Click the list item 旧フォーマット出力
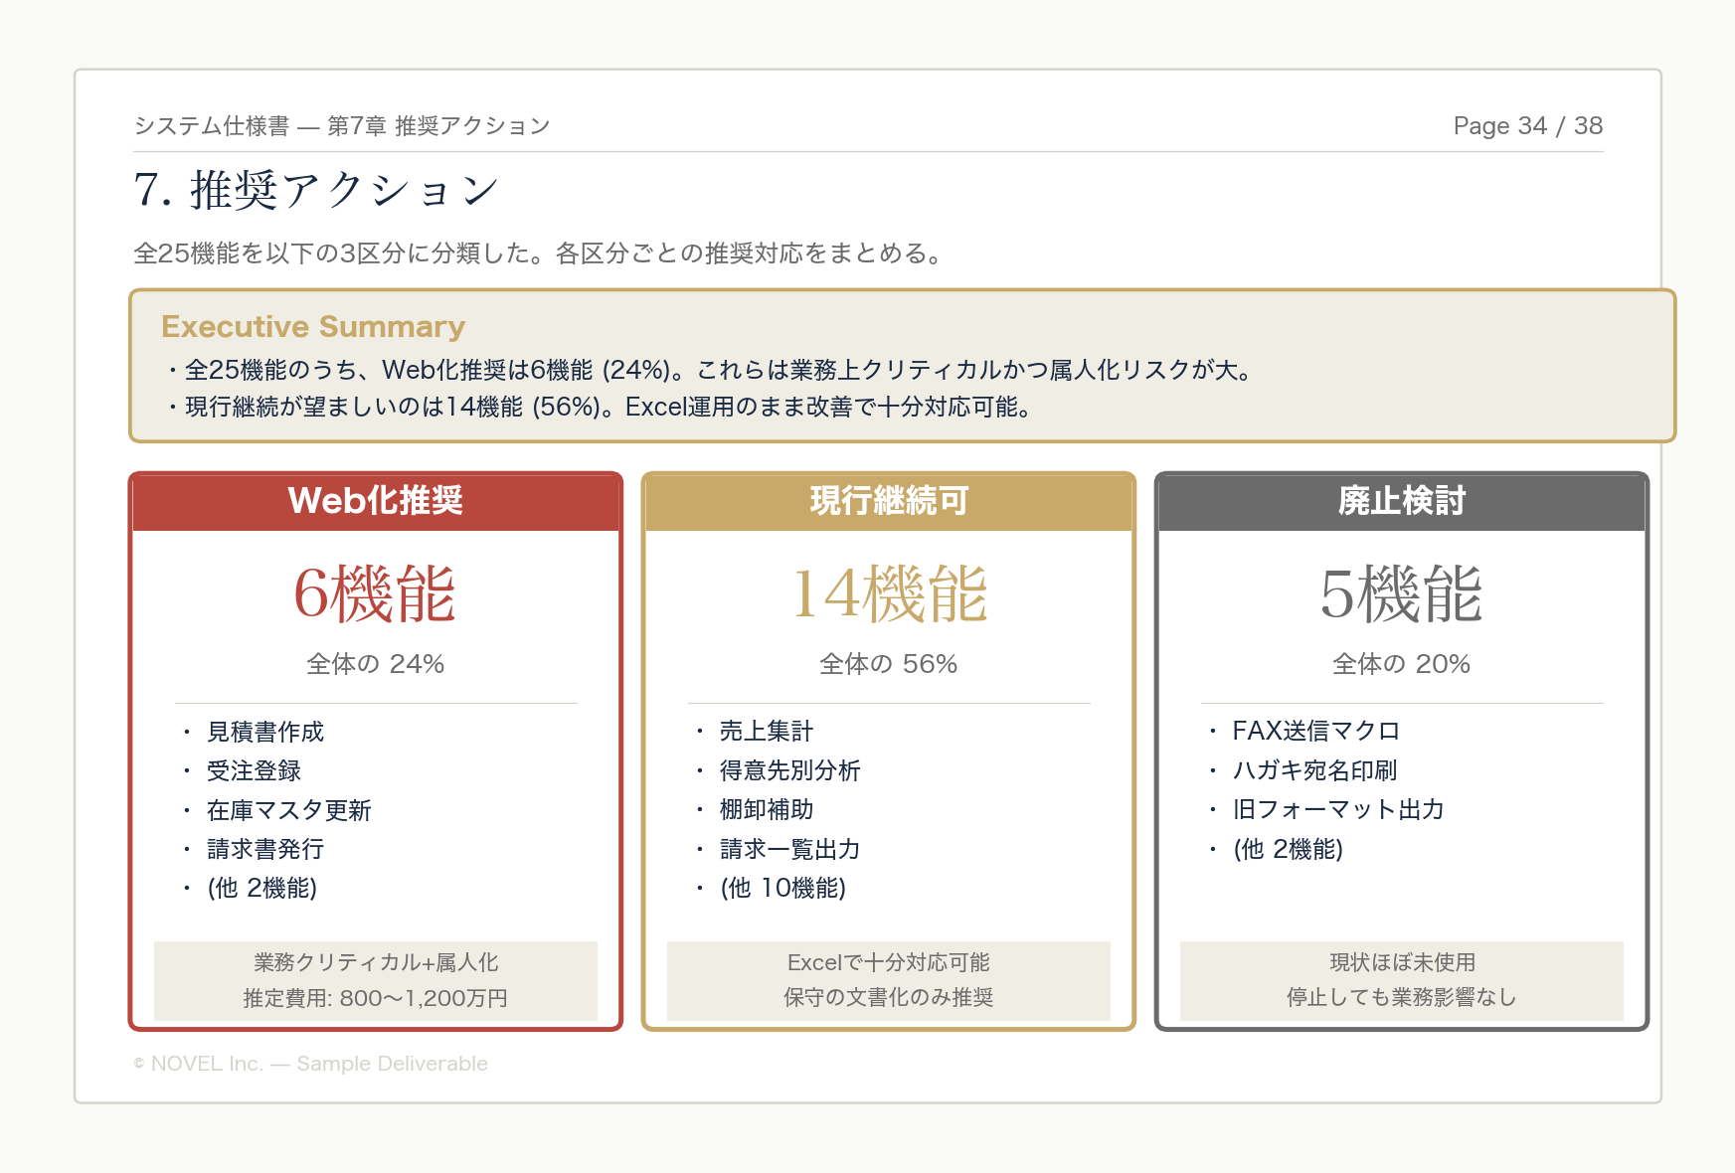1735x1173 pixels. [x=1338, y=810]
